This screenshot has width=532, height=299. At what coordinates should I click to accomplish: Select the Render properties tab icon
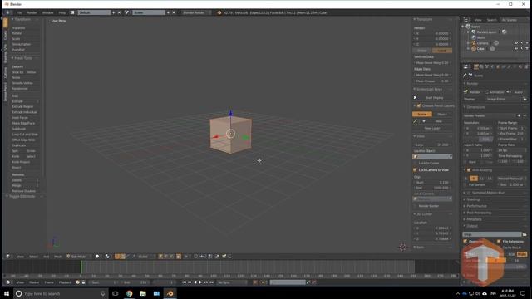click(x=476, y=66)
